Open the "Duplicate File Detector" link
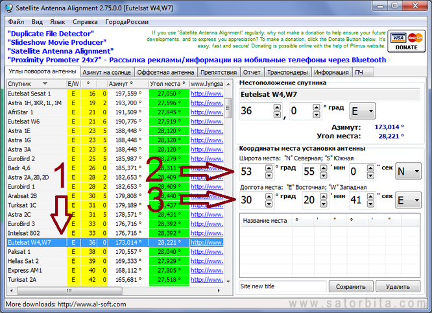Viewport: 432px width, 313px height. pyautogui.click(x=51, y=33)
